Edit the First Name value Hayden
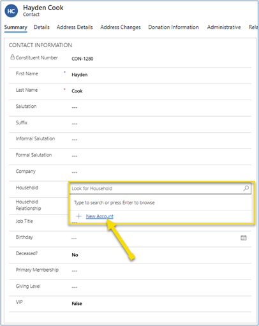Viewport: 259px width, 326px height. pos(80,75)
